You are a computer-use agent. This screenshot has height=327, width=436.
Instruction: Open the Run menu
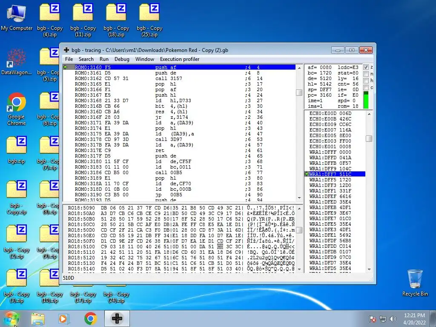[x=104, y=59]
